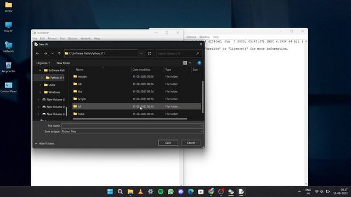The width and height of the screenshot is (351, 197).
Task: Open the Network desktop icon
Action: click(9, 47)
